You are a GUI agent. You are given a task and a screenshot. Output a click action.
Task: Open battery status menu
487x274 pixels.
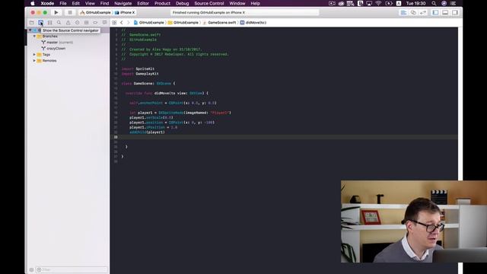click(x=389, y=3)
